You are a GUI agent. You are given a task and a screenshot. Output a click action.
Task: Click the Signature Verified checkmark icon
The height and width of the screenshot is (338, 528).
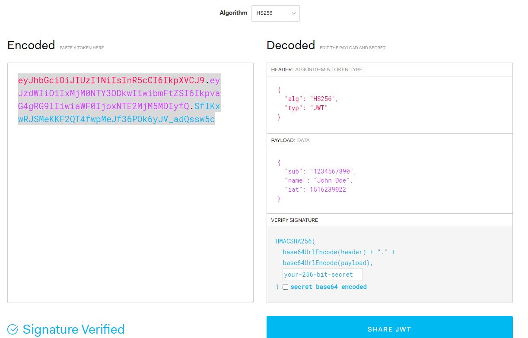[x=13, y=330]
